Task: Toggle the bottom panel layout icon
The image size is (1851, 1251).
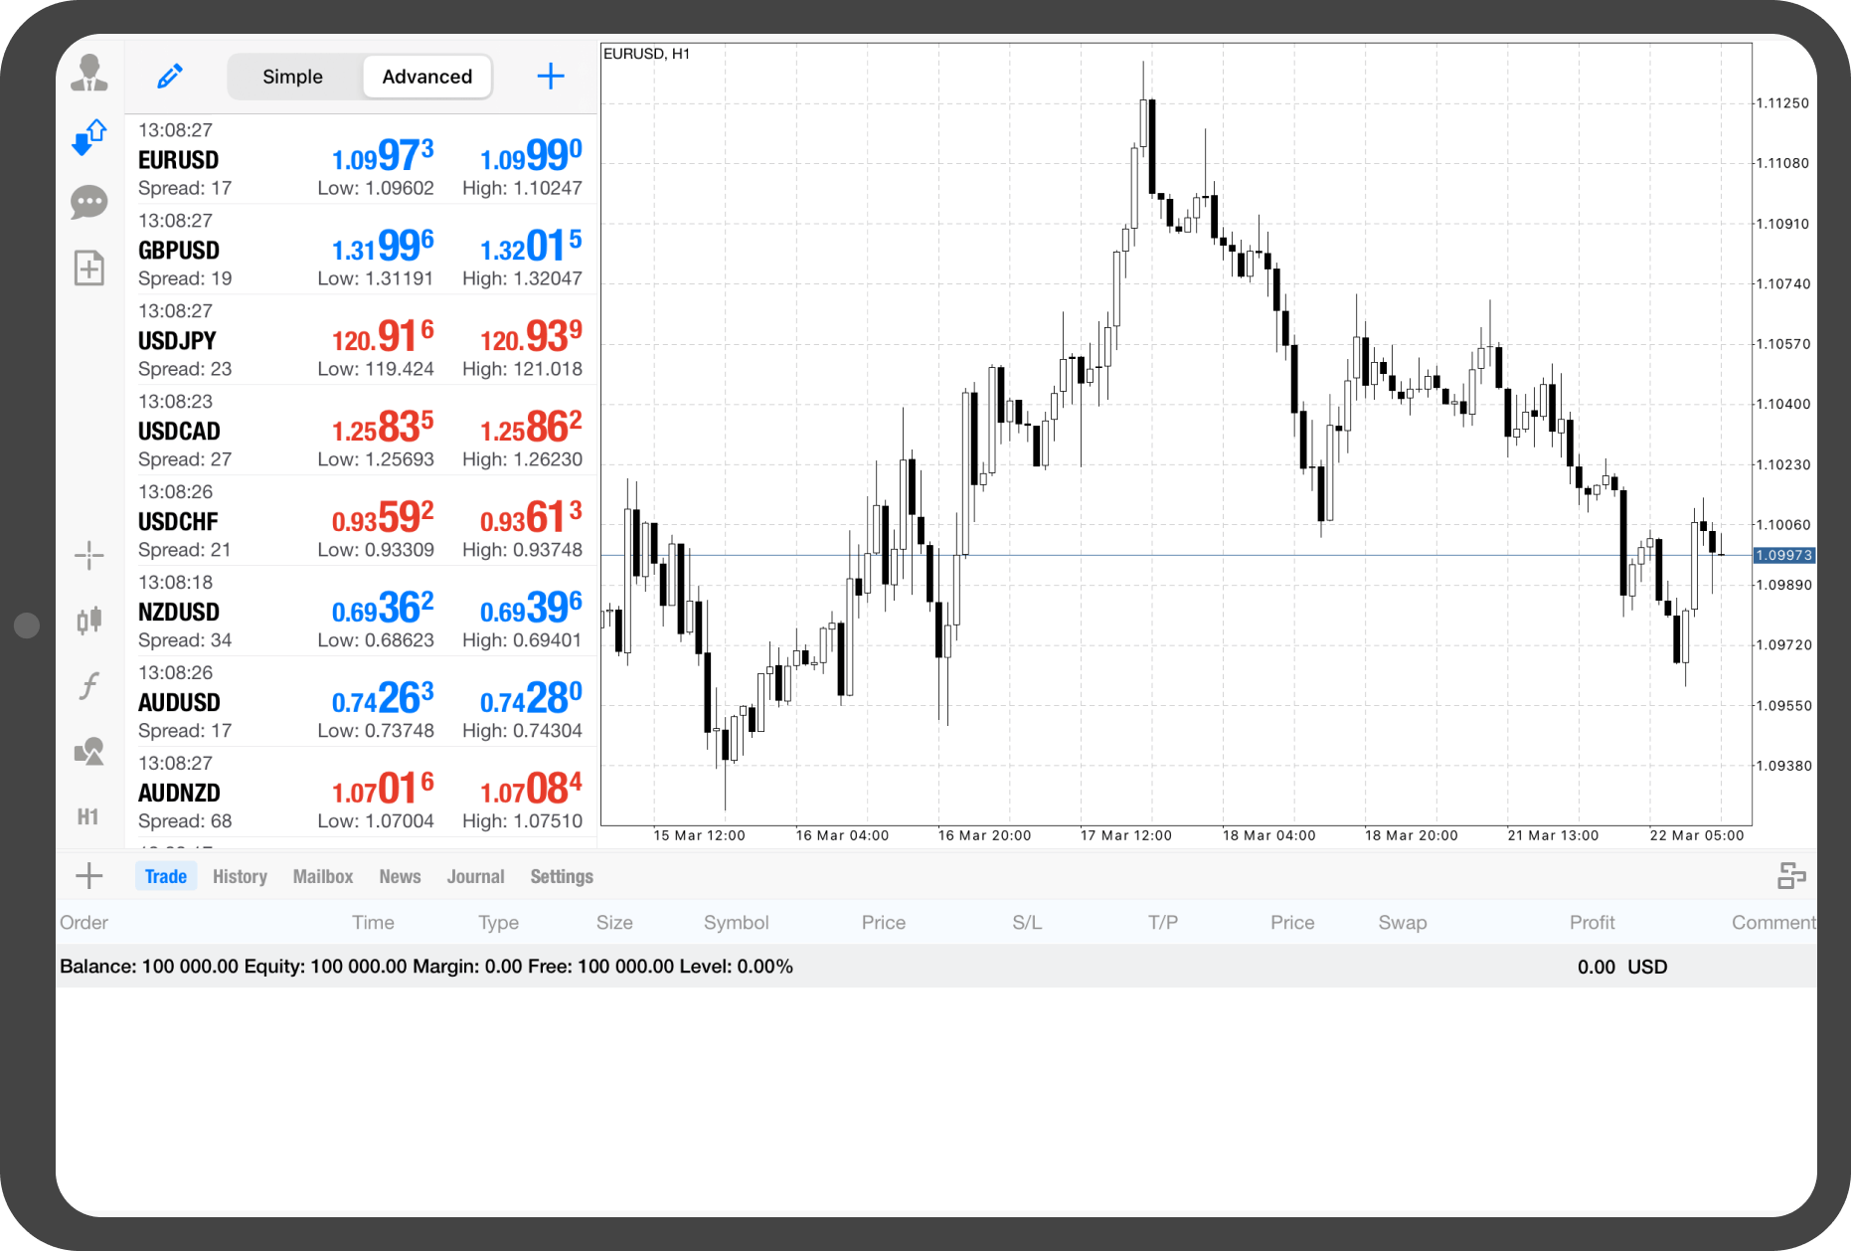Action: point(1790,876)
